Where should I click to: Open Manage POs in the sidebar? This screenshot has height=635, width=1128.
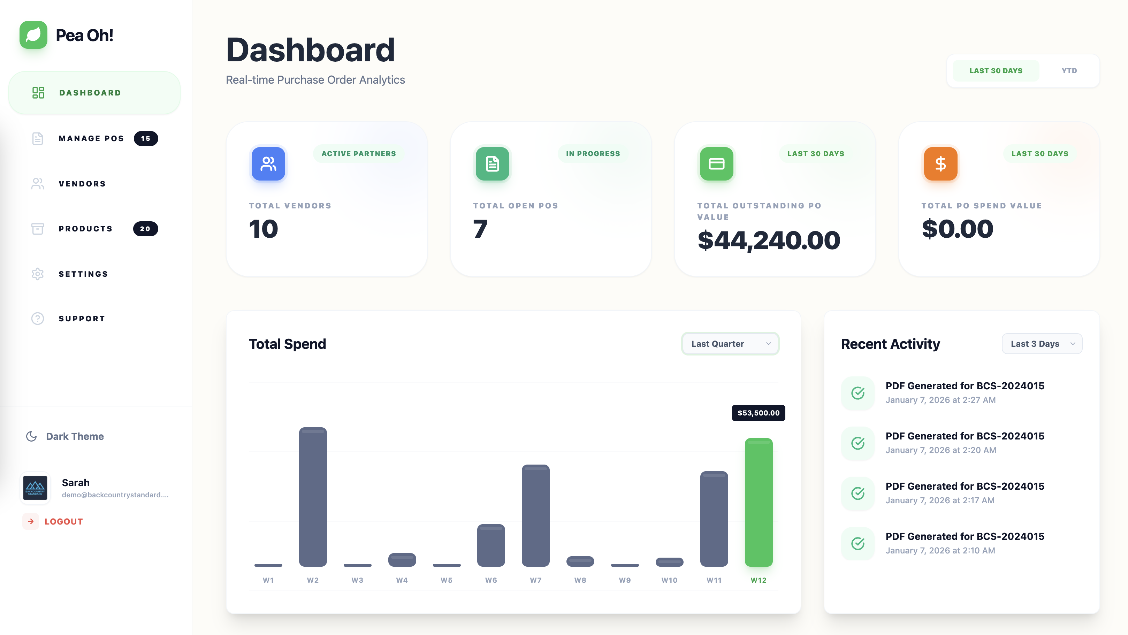[x=91, y=138]
